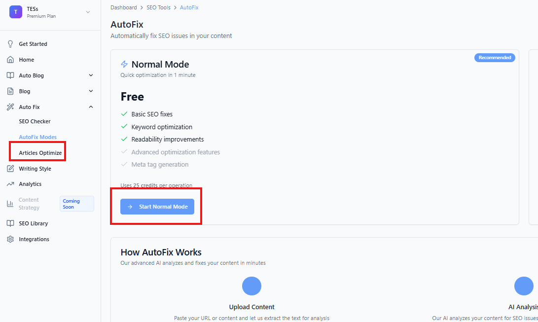Click the SEO Library book icon
The image size is (538, 322).
[10, 223]
